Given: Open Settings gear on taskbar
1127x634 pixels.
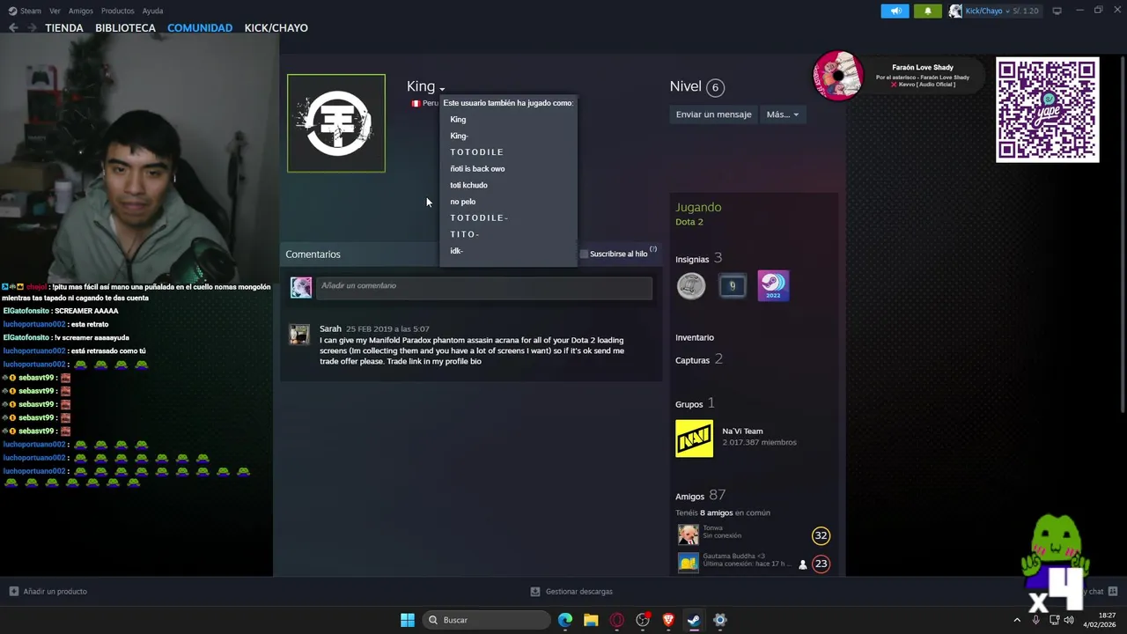Looking at the screenshot, I should (719, 620).
